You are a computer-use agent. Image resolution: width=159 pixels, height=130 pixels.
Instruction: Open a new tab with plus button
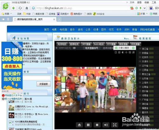point(59,19)
